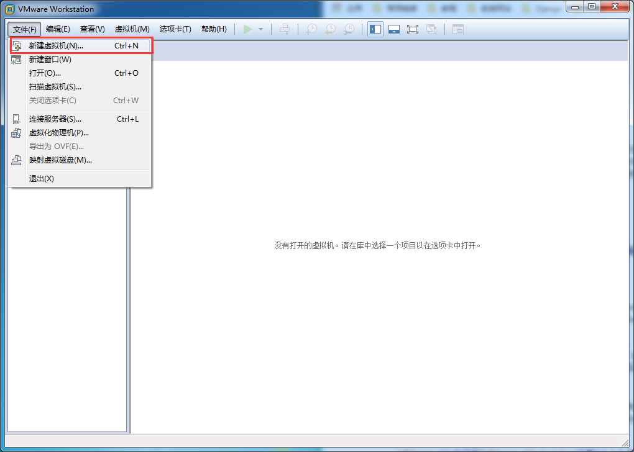Select 退出(X) to quit the application
634x452 pixels.
coord(80,179)
